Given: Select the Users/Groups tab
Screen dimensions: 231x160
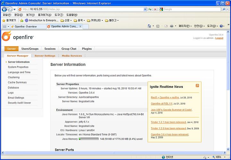Looking at the screenshot, I should click(x=30, y=49).
